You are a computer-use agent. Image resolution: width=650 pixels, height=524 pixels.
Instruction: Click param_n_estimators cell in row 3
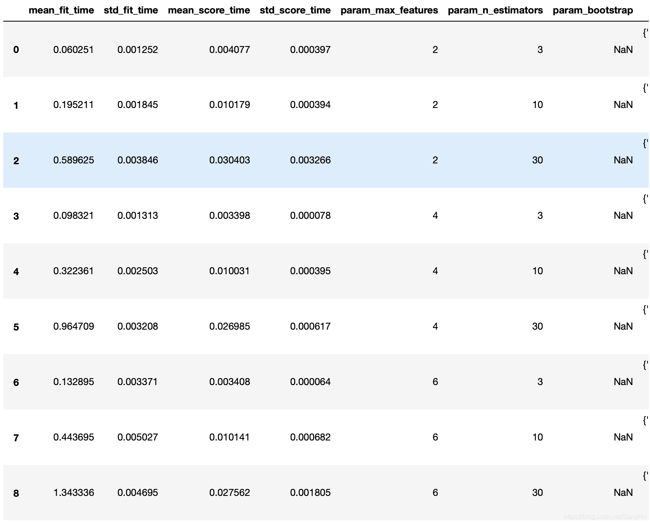[540, 216]
